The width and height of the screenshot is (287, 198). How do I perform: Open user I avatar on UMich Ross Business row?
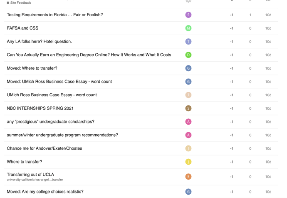pos(188,95)
